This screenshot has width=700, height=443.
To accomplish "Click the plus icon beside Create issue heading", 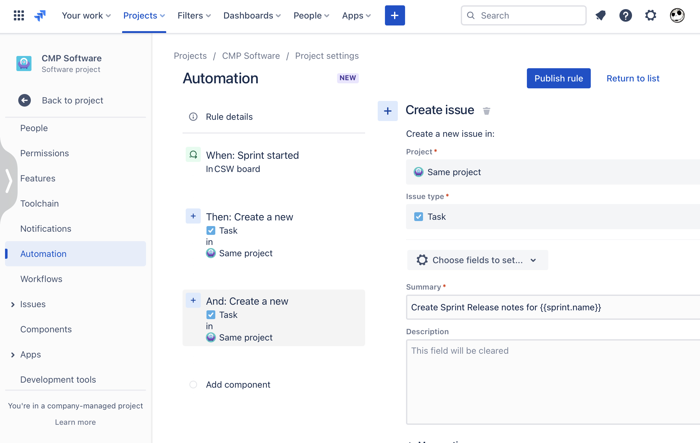I will (x=387, y=111).
